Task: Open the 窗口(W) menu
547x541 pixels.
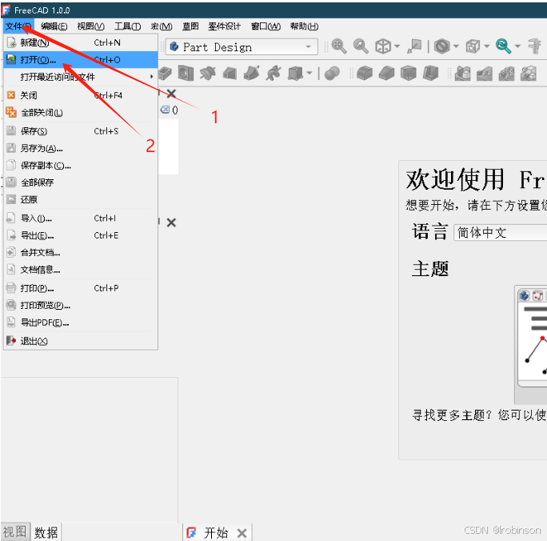Action: (266, 26)
